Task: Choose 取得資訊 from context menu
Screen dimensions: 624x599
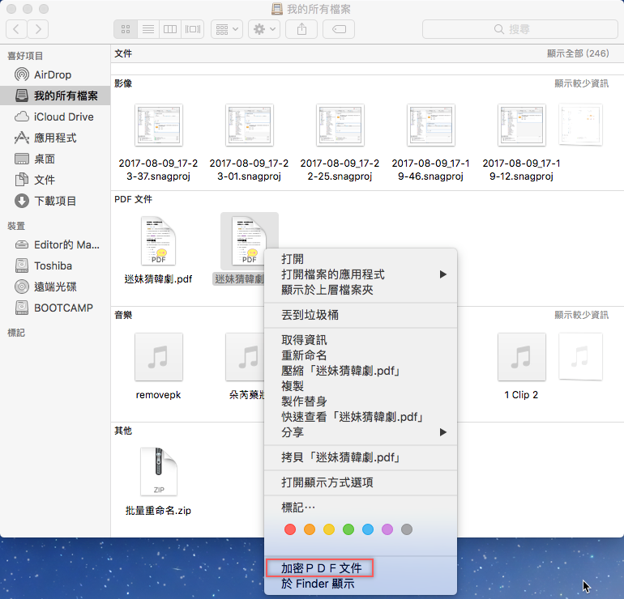Action: coord(304,340)
